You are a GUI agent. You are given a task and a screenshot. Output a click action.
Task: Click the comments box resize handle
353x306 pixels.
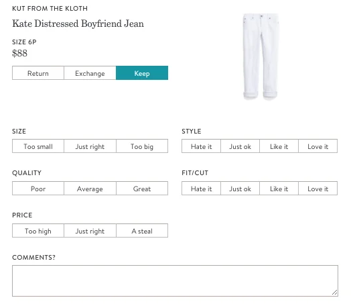point(334,293)
